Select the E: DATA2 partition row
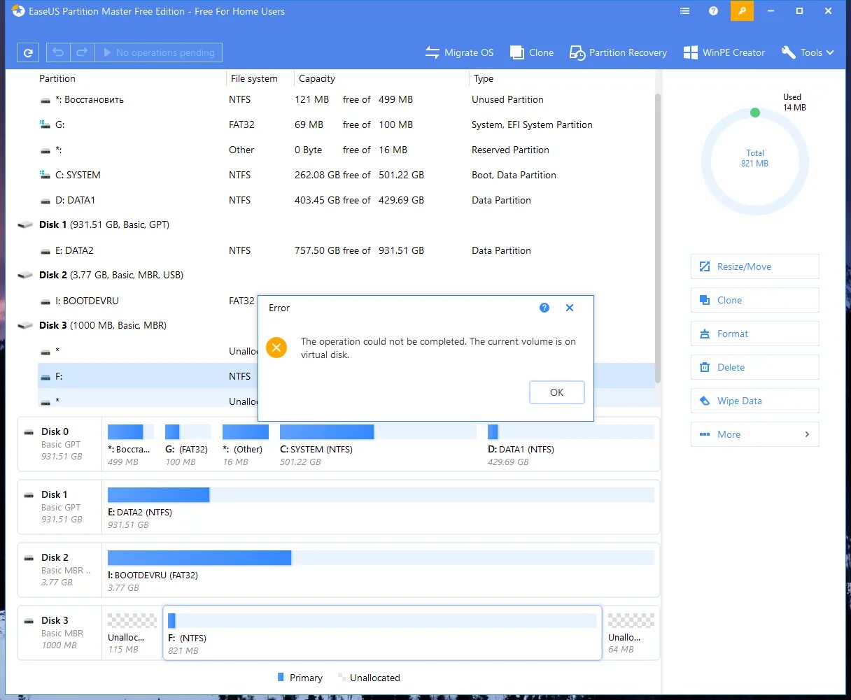This screenshot has width=851, height=700. coord(346,250)
